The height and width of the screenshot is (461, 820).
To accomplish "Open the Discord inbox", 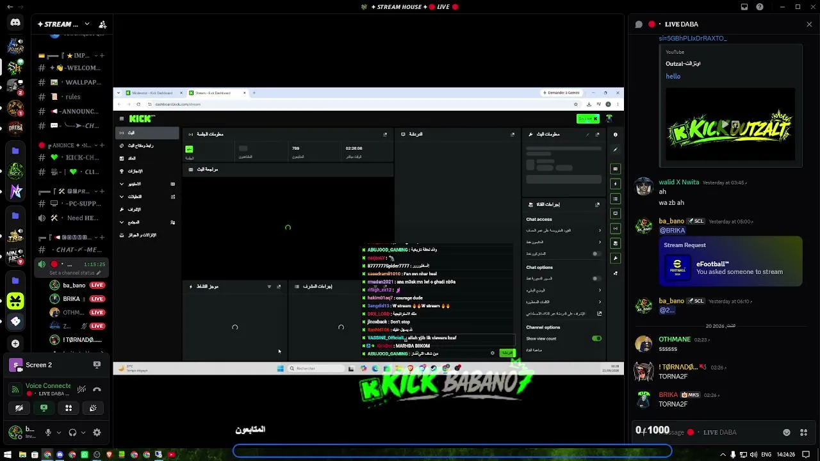I will pos(744,7).
